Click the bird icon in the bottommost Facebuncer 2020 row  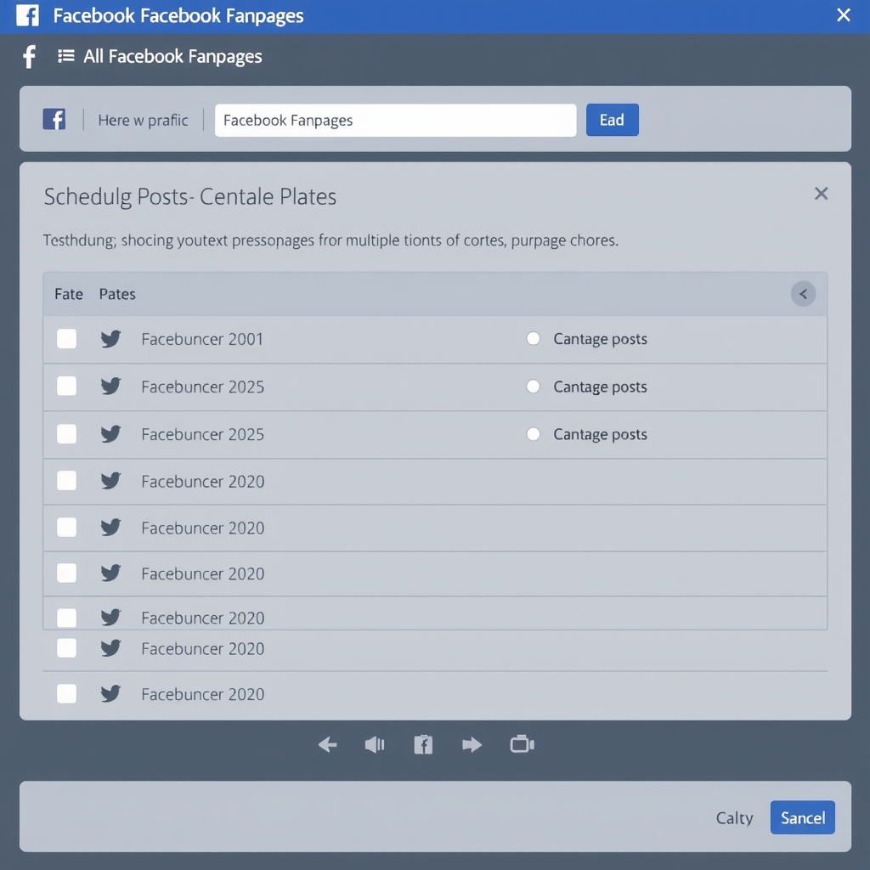(x=110, y=693)
